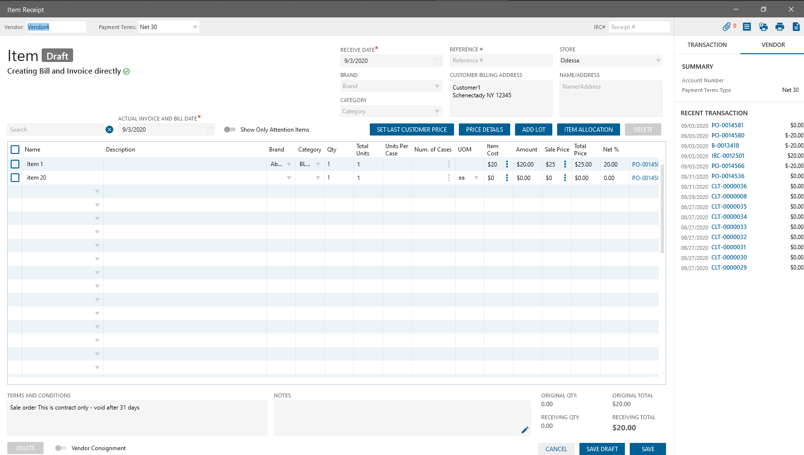Expand the Brand dropdown
804x455 pixels.
(437, 86)
